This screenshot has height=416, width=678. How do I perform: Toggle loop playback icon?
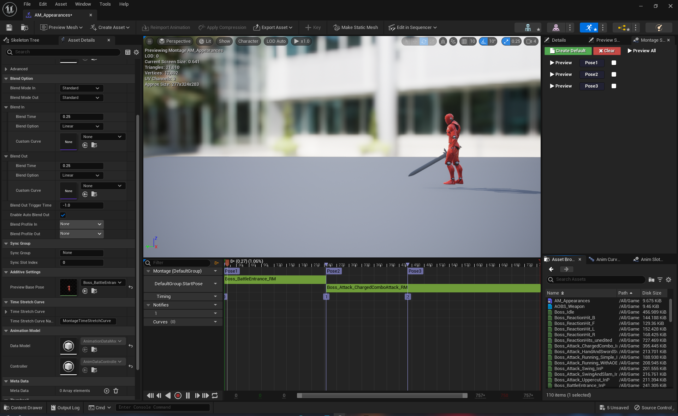pos(215,396)
